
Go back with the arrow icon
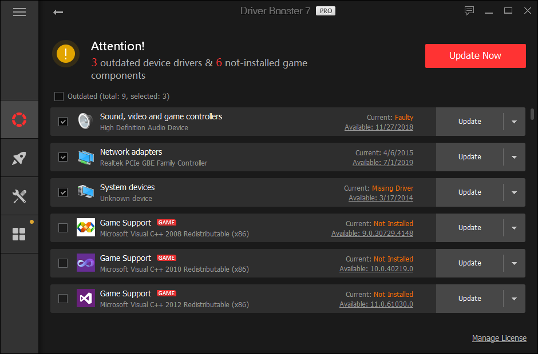58,13
